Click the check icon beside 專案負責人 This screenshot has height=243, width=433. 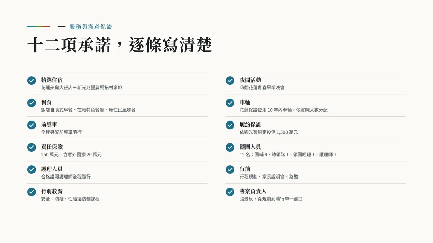[230, 192]
